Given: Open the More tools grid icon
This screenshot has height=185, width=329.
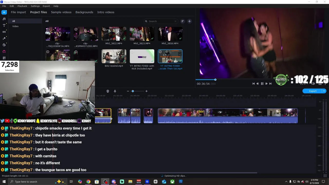Looking at the screenshot, I should pyautogui.click(x=4, y=58).
